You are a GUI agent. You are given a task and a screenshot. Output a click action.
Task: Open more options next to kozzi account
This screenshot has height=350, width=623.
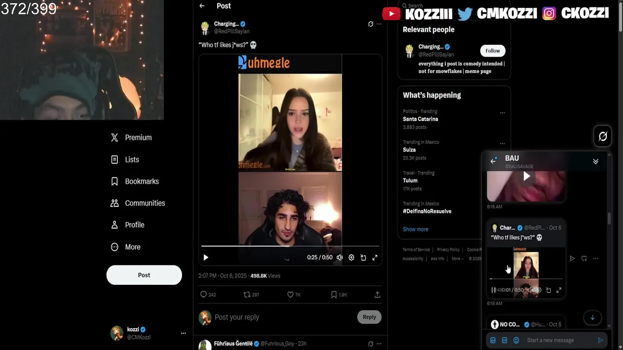[x=183, y=333]
